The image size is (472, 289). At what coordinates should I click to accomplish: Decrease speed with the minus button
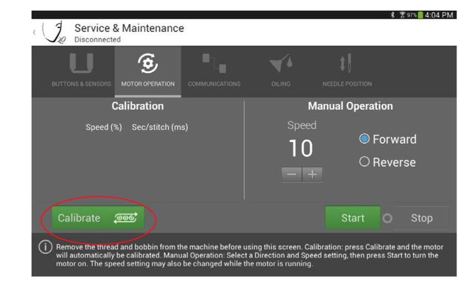[x=292, y=174]
